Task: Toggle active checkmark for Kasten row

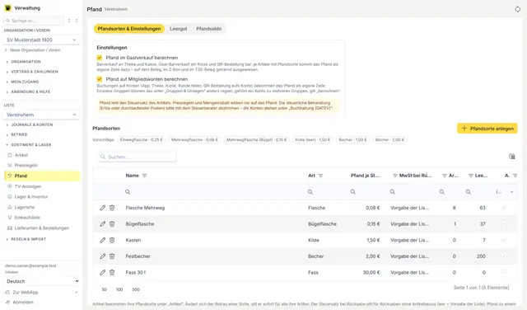Action: [x=503, y=240]
